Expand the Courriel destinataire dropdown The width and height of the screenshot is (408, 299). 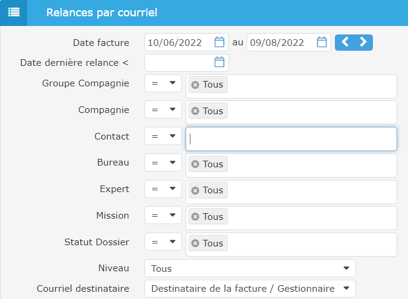(x=250, y=289)
